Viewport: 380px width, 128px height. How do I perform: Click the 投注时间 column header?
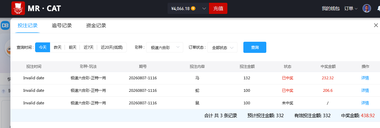[34, 66]
